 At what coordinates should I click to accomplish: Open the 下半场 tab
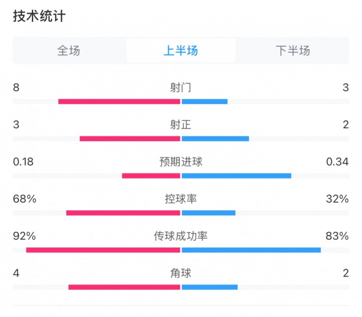coord(293,51)
